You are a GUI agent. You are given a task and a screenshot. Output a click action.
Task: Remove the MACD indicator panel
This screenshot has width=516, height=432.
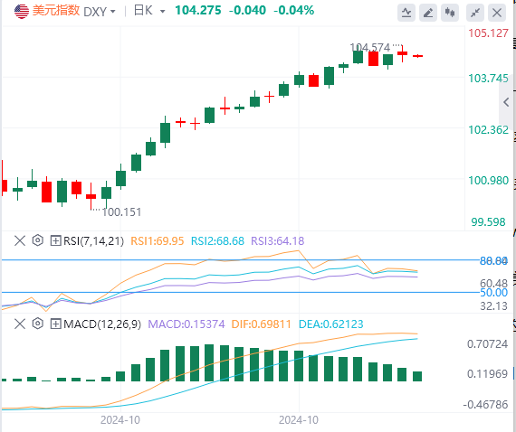click(20, 324)
